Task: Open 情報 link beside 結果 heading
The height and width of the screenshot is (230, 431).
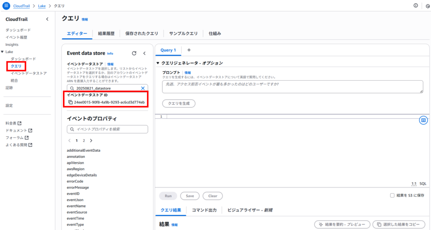Action: (175, 225)
